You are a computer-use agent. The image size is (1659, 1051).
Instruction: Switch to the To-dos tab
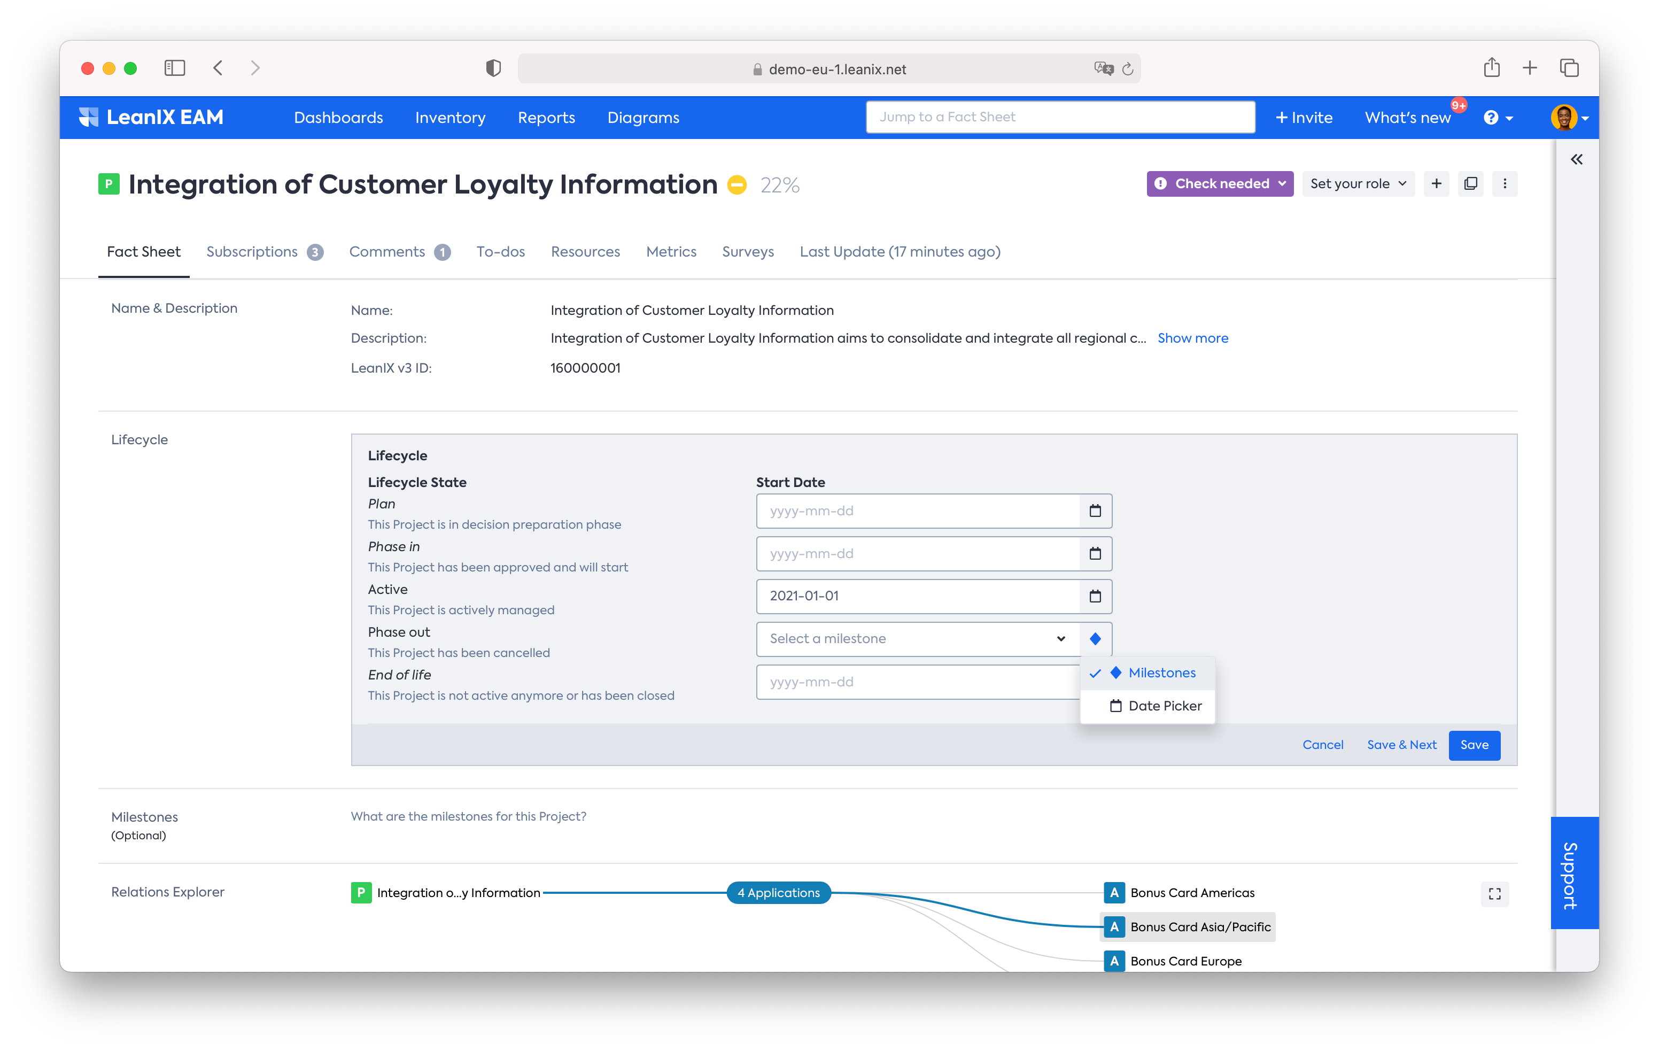point(500,252)
